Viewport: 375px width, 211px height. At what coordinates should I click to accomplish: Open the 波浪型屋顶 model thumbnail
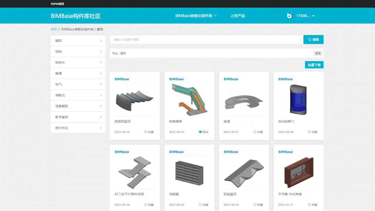135,101
